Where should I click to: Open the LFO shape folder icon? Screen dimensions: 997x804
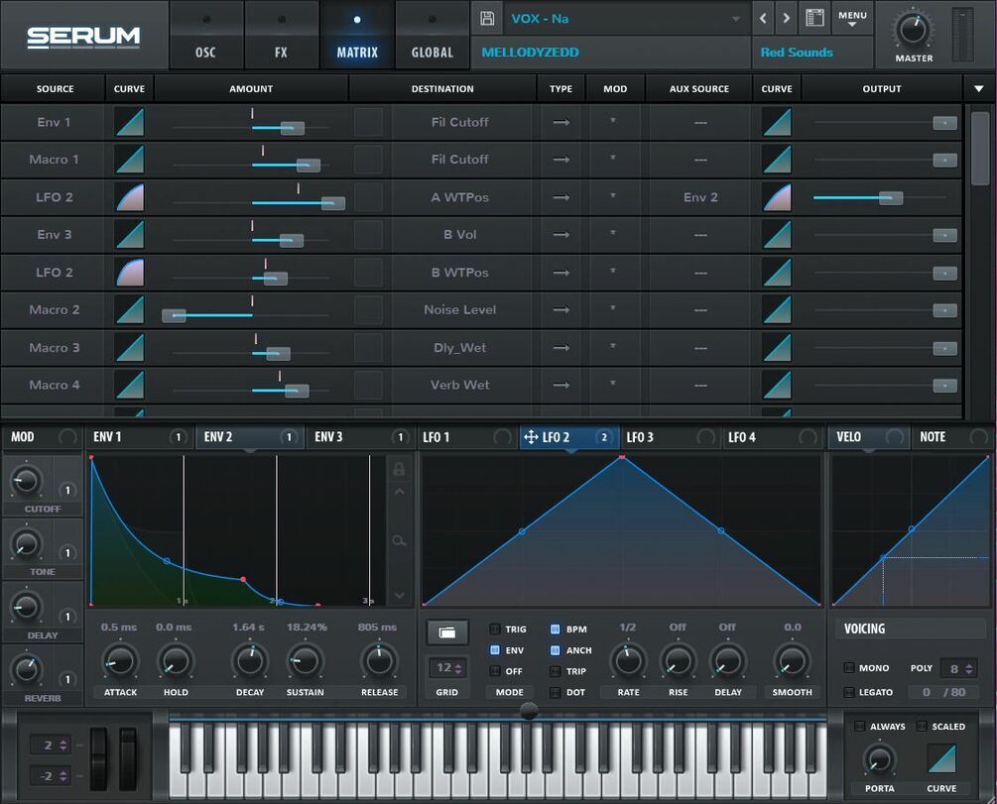coord(447,632)
